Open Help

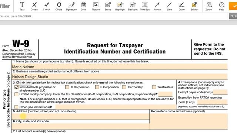tap(221, 6)
